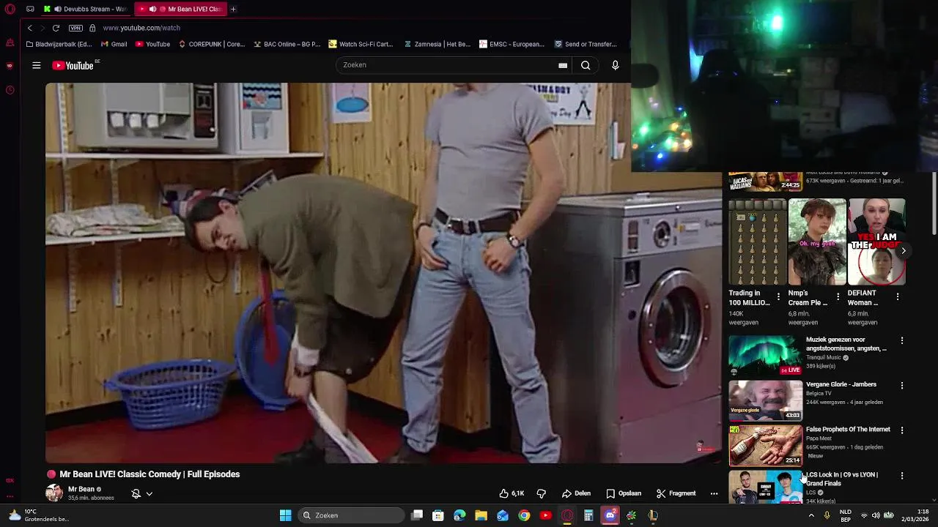This screenshot has width=938, height=527.
Task: Open Microsoft Edge from the taskbar
Action: pyautogui.click(x=459, y=515)
